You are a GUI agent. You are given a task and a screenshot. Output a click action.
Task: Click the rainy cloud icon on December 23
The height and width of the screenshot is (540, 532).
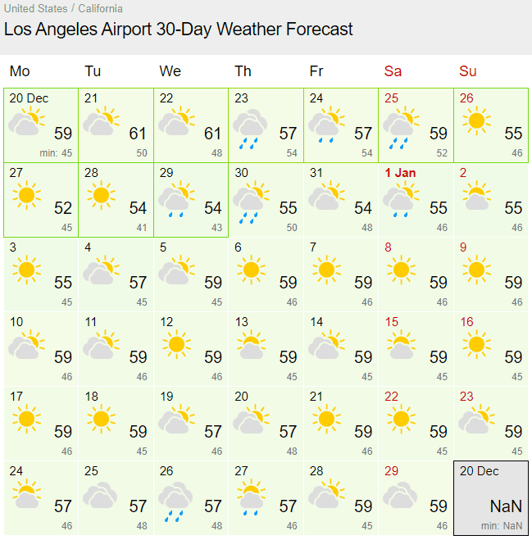[250, 129]
